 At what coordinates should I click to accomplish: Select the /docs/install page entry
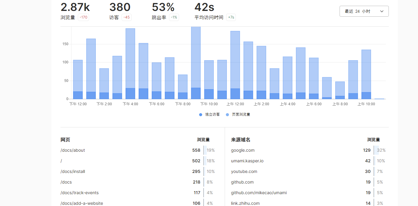(73, 171)
